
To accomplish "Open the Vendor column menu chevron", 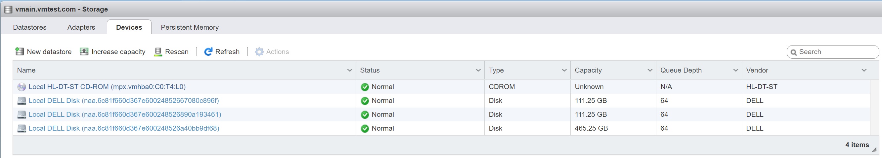I will [864, 70].
